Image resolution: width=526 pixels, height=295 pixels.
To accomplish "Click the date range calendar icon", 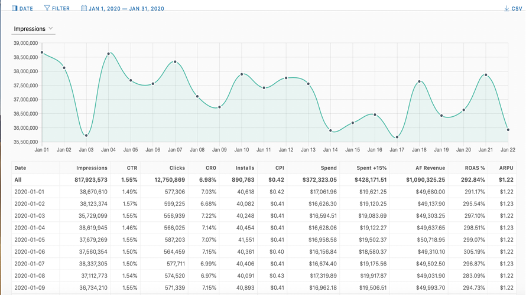I will click(84, 9).
